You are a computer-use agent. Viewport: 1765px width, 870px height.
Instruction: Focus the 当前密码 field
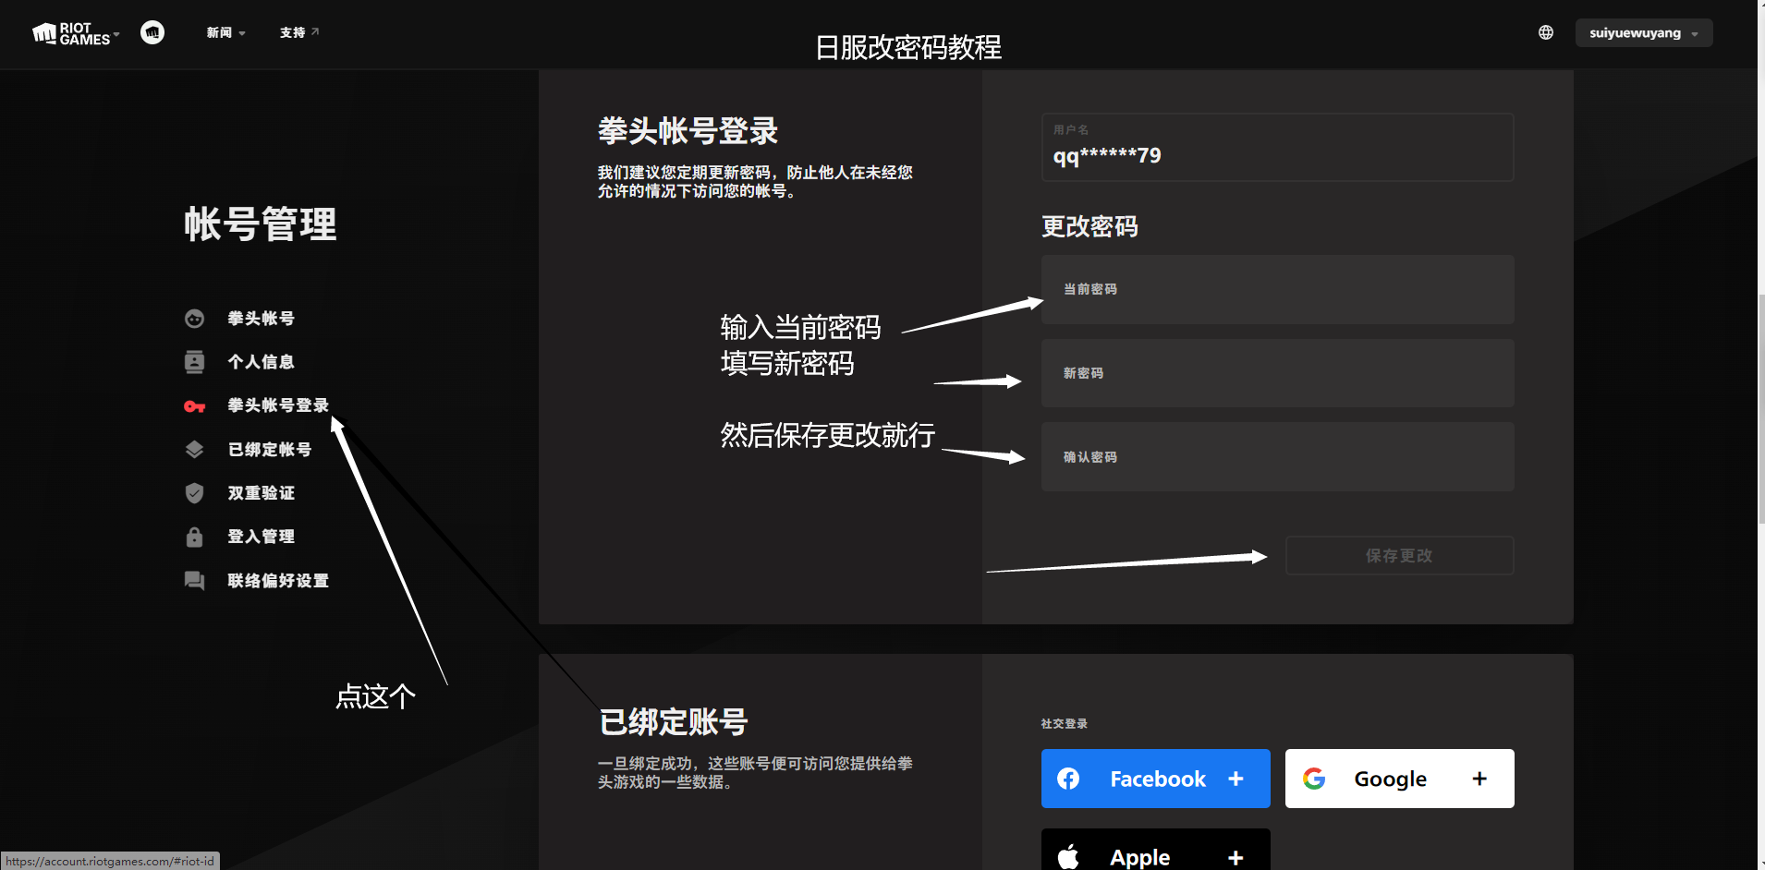[x=1277, y=289]
